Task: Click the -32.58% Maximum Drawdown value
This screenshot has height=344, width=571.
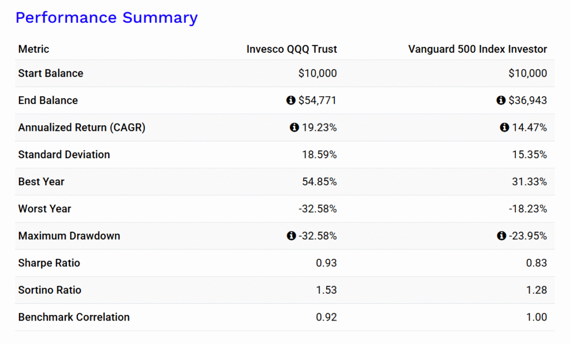Action: (x=317, y=235)
